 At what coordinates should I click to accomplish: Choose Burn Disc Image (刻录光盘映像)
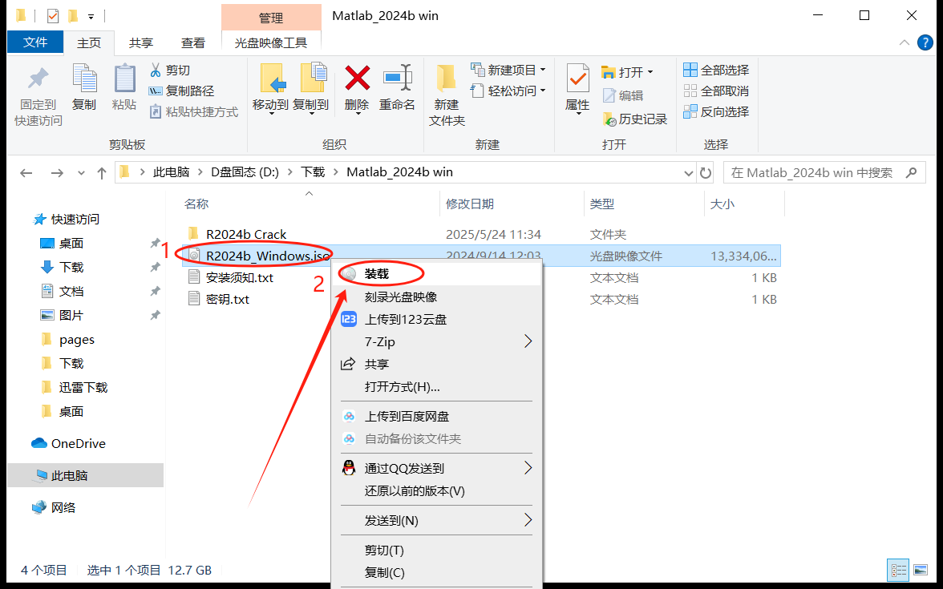tap(436, 297)
